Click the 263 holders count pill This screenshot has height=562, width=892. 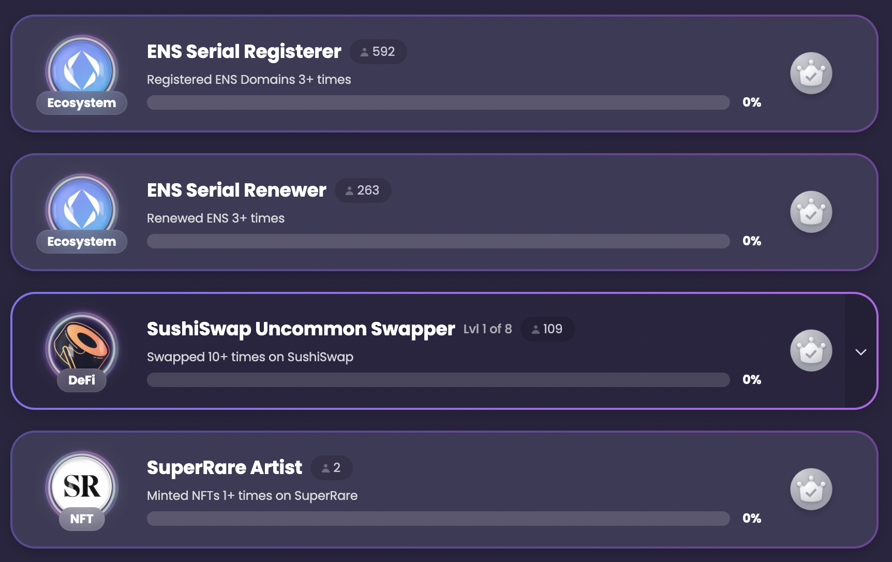(x=363, y=190)
